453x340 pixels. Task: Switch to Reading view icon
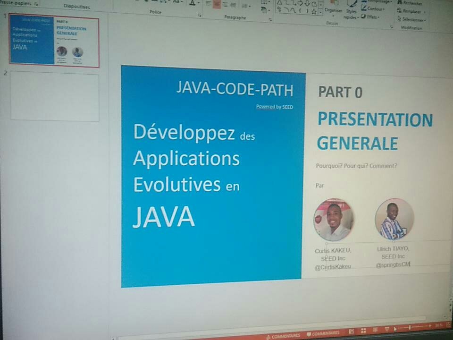(375, 330)
